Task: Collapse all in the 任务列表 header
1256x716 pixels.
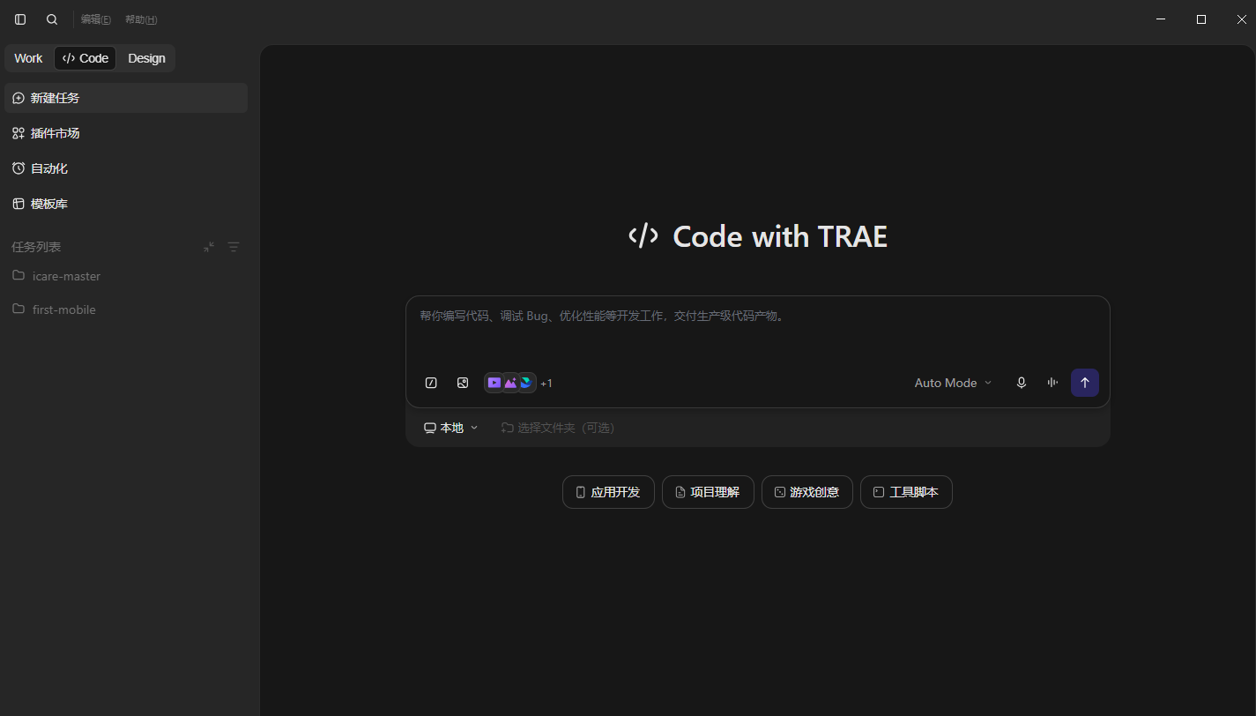Action: (209, 247)
